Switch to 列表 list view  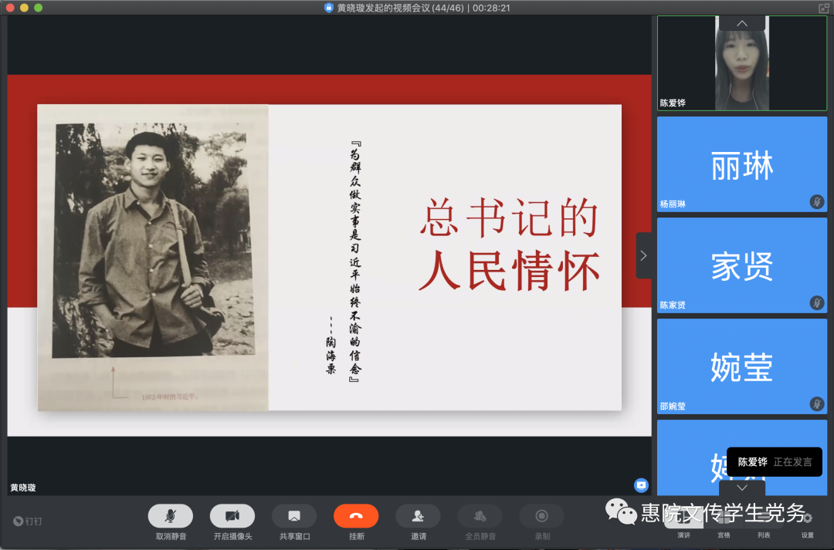pos(763,519)
